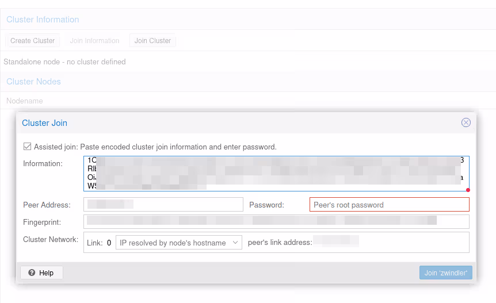
Task: Click the red resize handle of Information box
Action: (468, 190)
